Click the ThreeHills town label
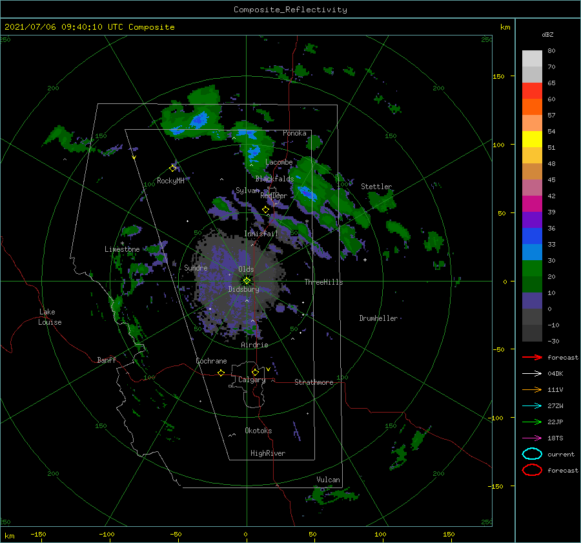The height and width of the screenshot is (543, 581). click(x=324, y=282)
